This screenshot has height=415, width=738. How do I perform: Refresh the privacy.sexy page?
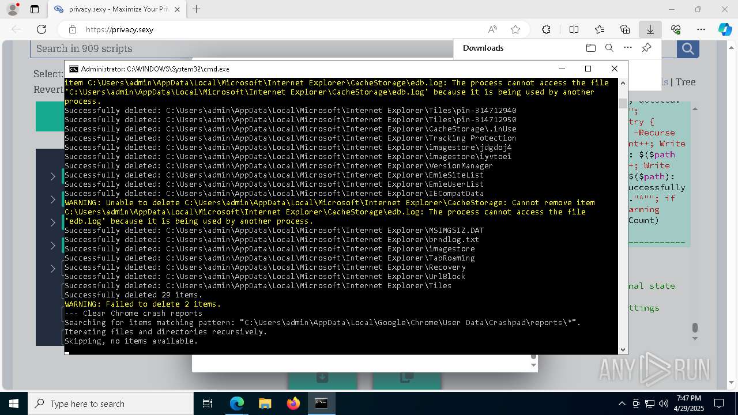point(42,29)
